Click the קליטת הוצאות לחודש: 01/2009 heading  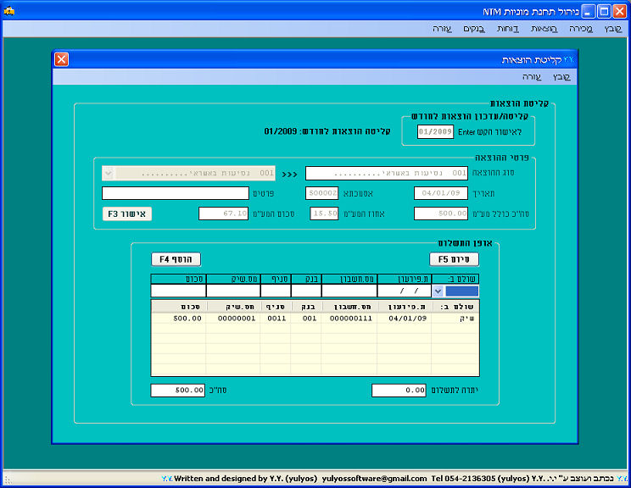pyautogui.click(x=327, y=131)
